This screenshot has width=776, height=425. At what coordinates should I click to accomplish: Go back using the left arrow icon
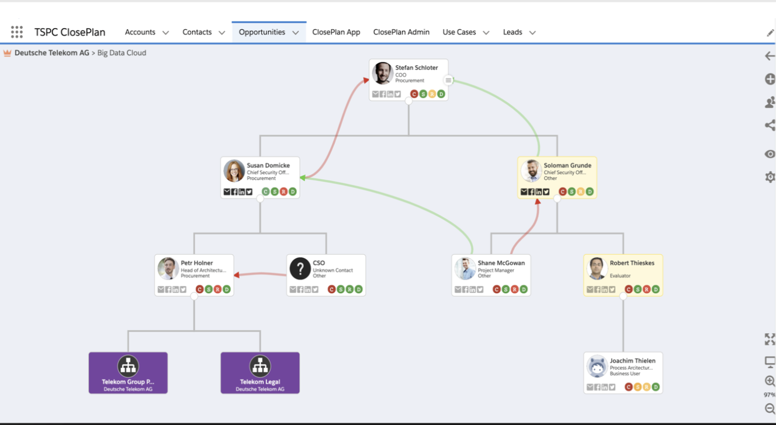pos(770,56)
